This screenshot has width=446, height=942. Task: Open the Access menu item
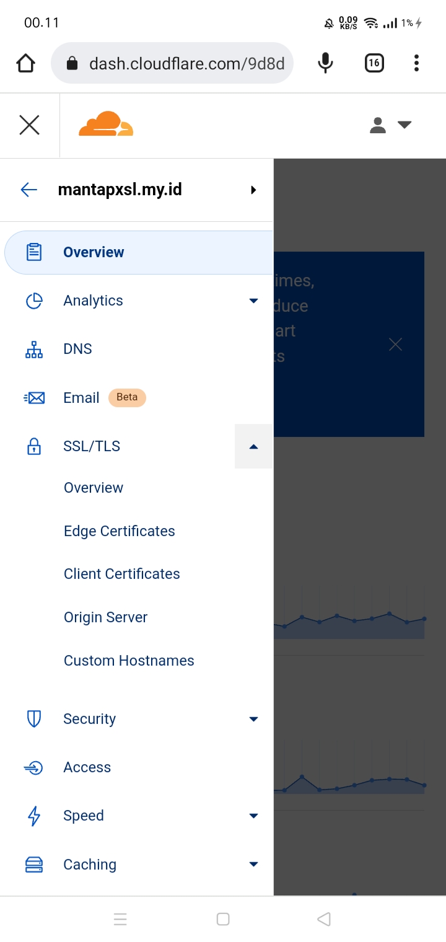tap(87, 767)
